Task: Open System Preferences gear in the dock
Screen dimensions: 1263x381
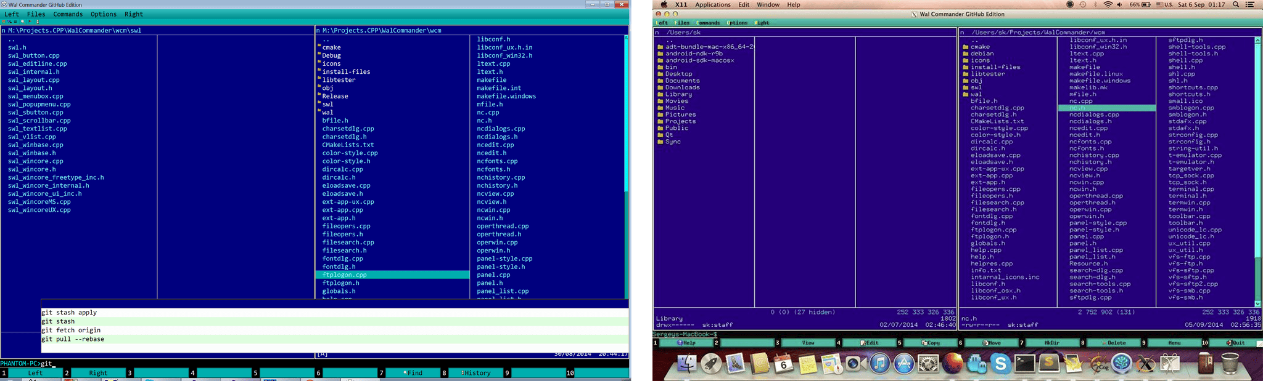Action: [928, 364]
